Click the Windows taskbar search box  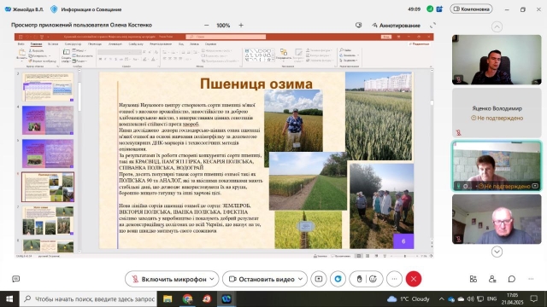coord(87,299)
